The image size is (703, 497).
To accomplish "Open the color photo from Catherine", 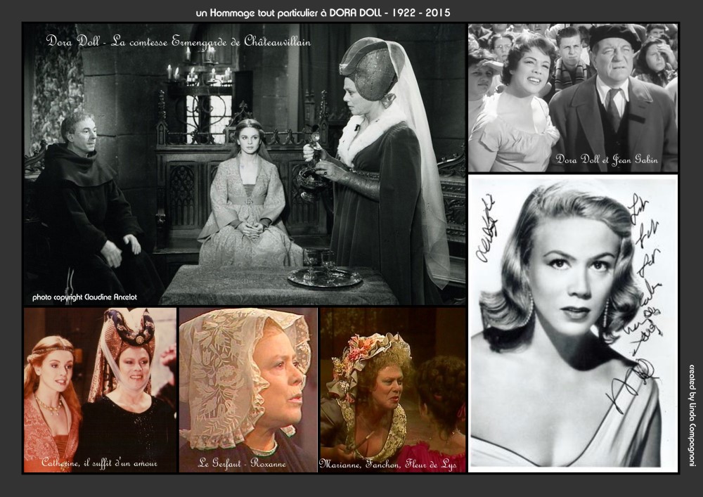I will (x=100, y=390).
